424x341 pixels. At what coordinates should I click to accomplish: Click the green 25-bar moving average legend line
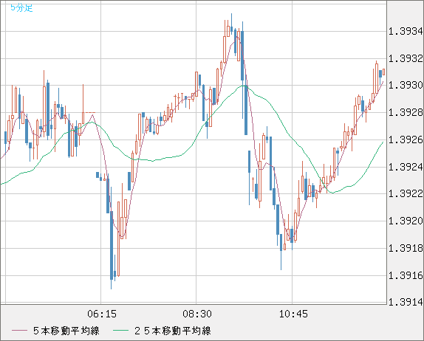[x=120, y=331]
